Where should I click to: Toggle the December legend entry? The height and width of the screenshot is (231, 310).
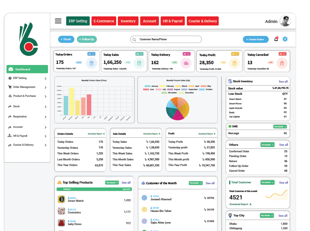point(186,93)
